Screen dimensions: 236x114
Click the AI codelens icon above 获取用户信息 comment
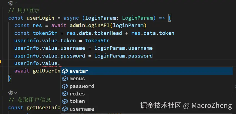(11, 93)
